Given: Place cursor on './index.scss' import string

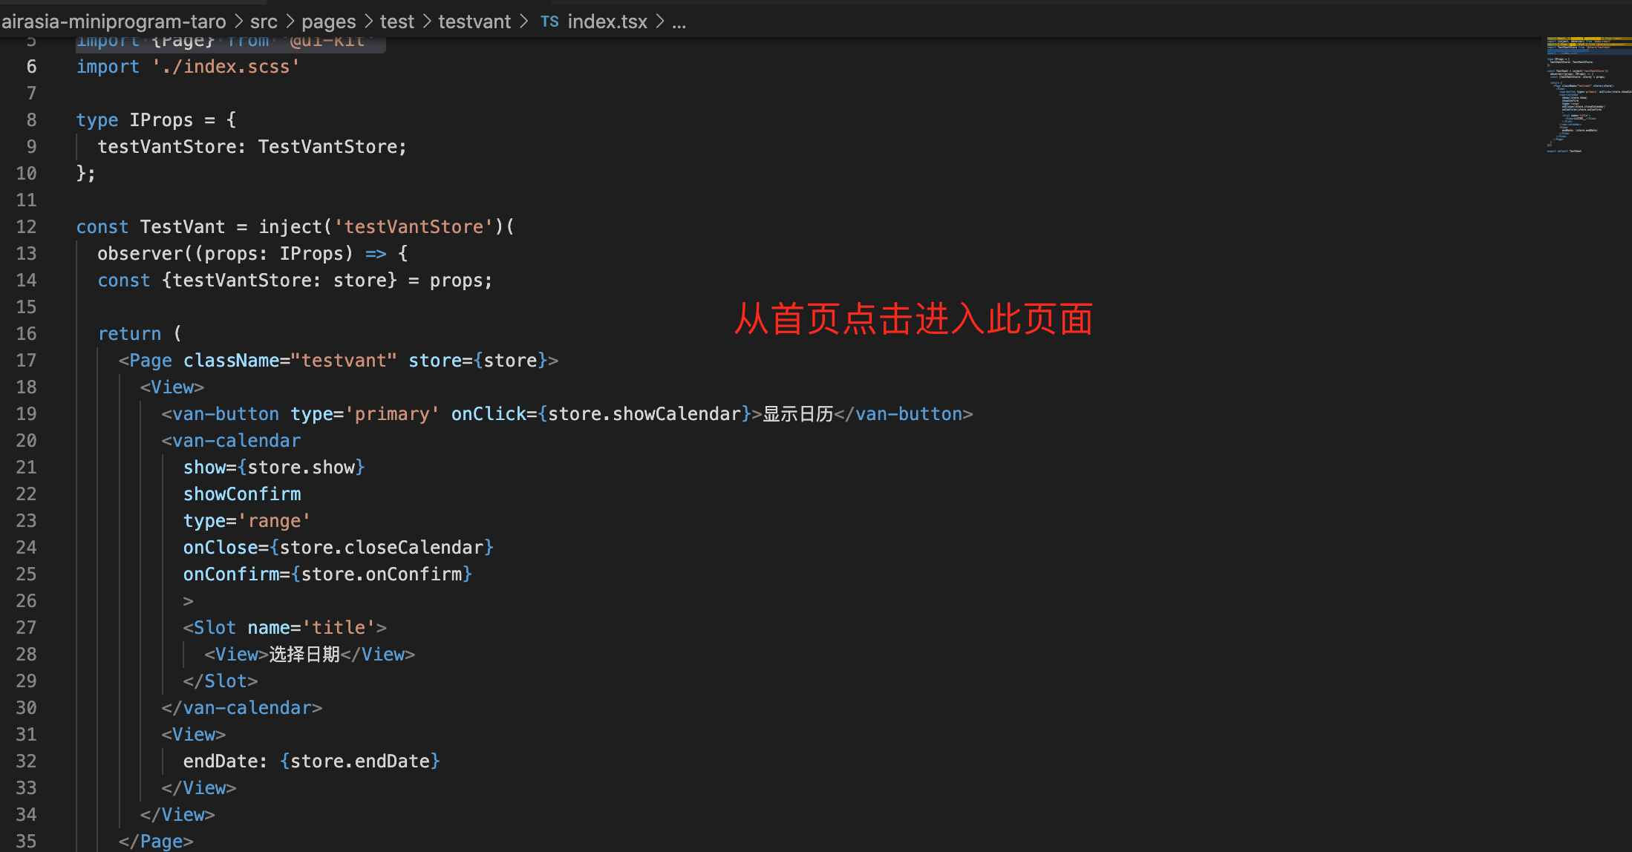Looking at the screenshot, I should [x=226, y=67].
